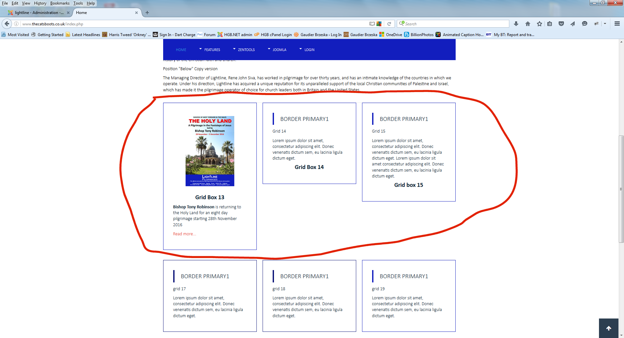The width and height of the screenshot is (624, 338).
Task: Open Animated Caption Ho... bookmark
Action: click(460, 35)
